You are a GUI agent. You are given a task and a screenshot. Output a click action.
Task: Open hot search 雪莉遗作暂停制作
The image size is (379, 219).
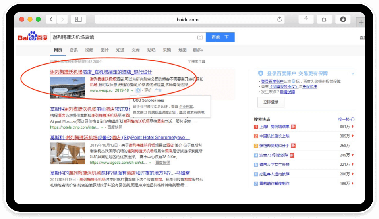tap(275, 184)
